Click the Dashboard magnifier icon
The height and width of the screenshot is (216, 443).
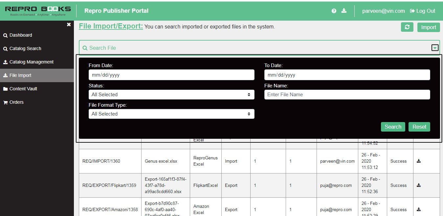(x=5, y=35)
